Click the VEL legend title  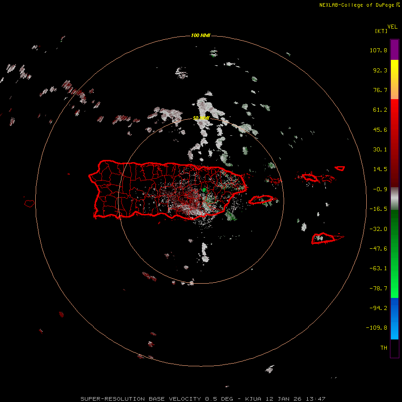pos(392,27)
